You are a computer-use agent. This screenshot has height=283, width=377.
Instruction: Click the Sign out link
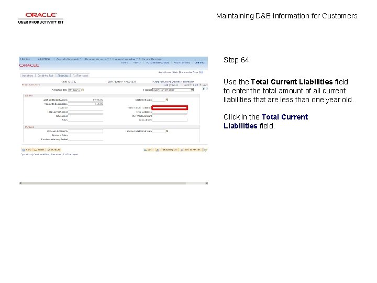pyautogui.click(x=200, y=62)
